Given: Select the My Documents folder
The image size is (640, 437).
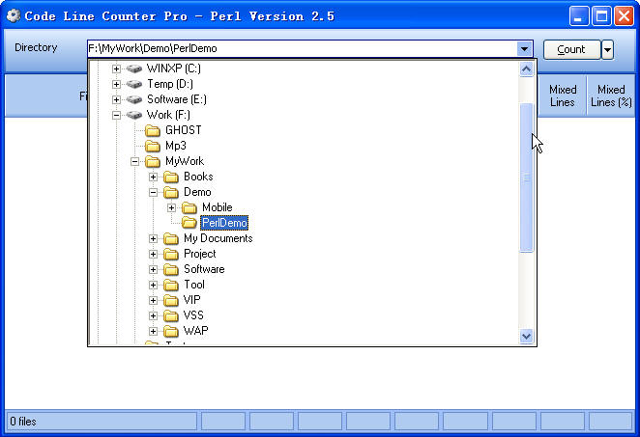Looking at the screenshot, I should pyautogui.click(x=218, y=238).
